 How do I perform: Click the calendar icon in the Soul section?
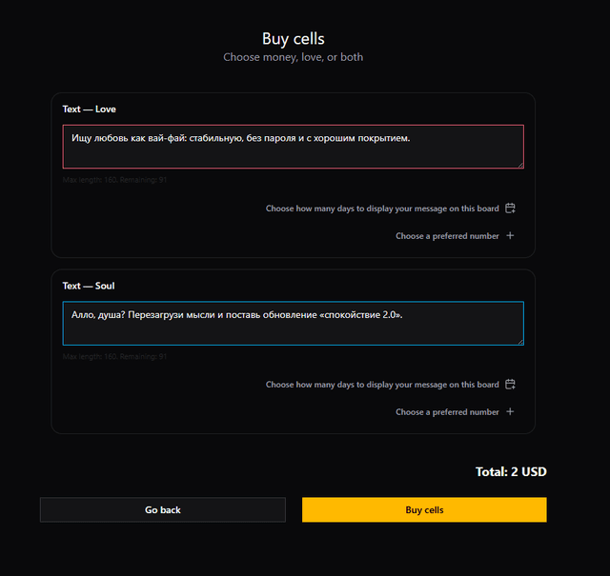pos(511,385)
